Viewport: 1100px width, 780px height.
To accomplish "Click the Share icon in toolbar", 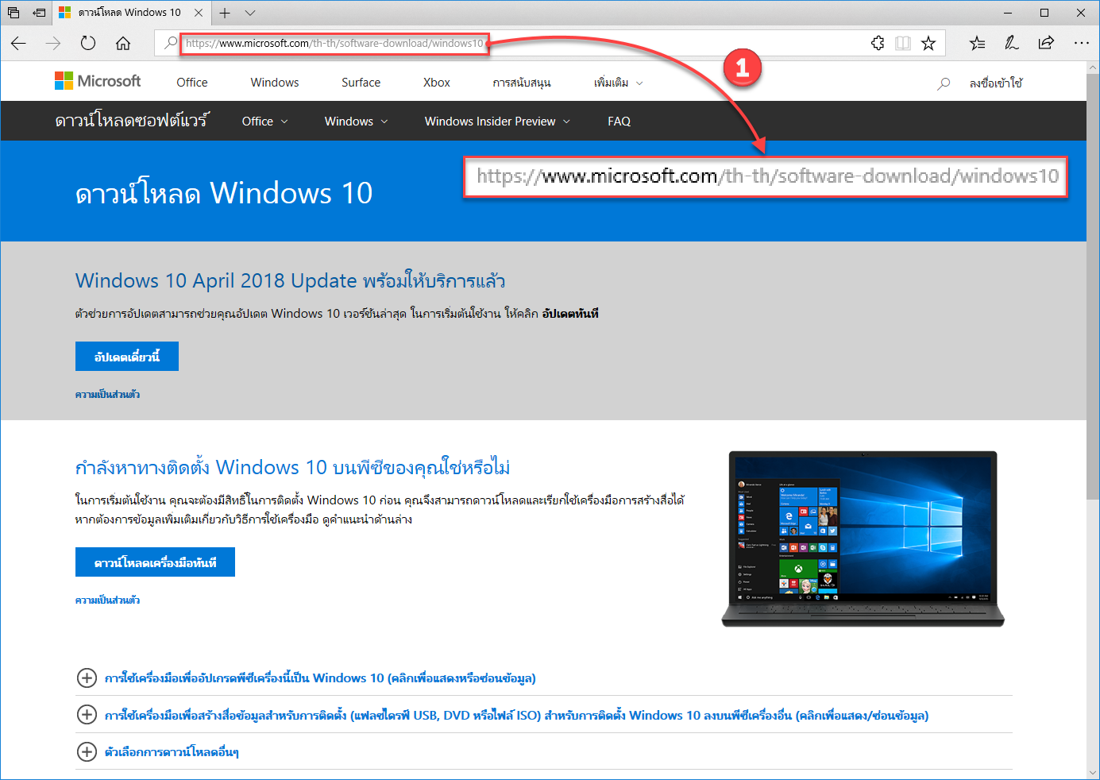I will (1047, 44).
